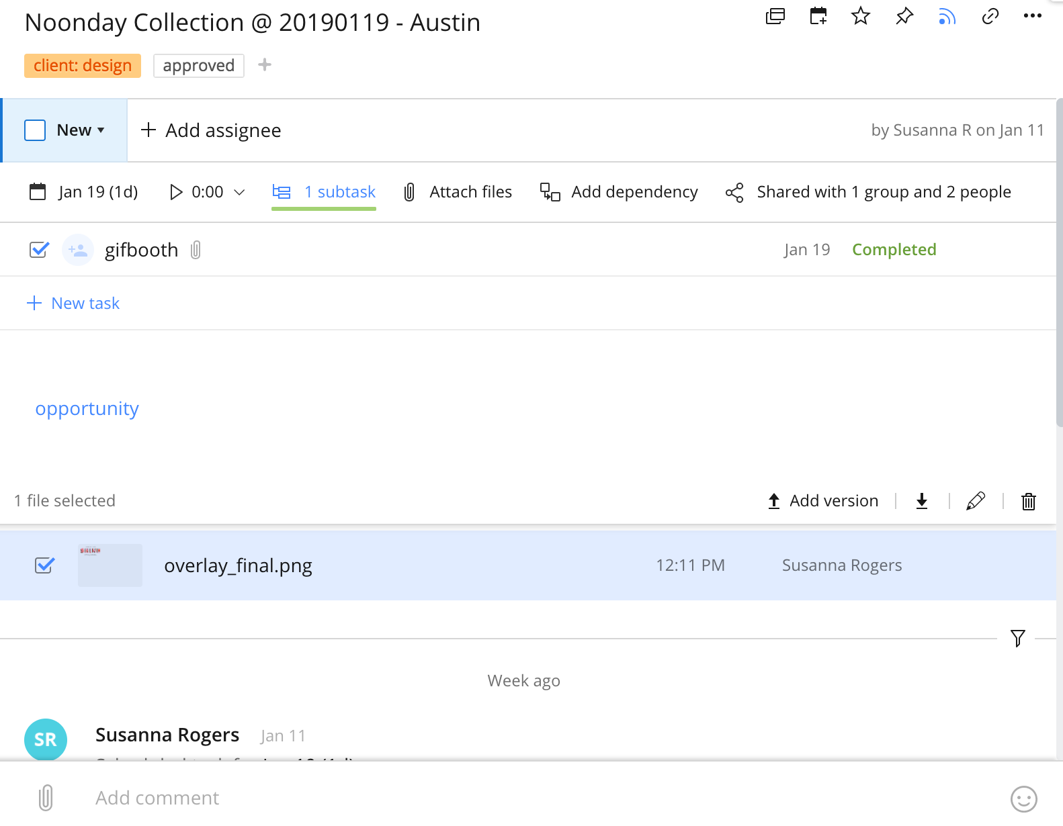Pin this task using the pin icon
Screen dimensions: 1063x826
pyautogui.click(x=904, y=16)
